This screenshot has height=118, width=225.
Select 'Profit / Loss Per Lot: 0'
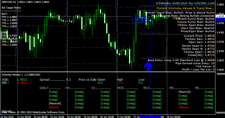point(198,70)
